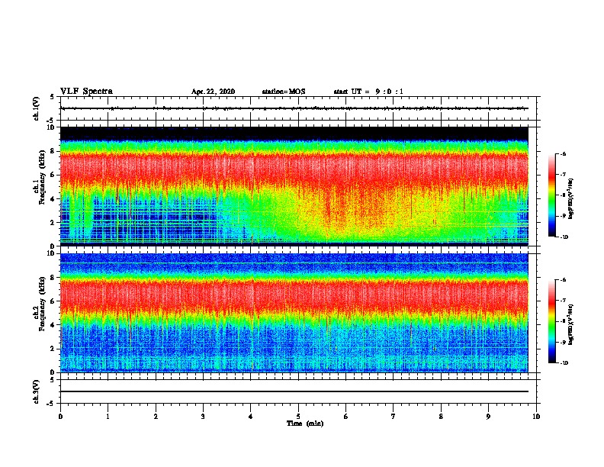604x467 pixels.
Task: Click the ch.1 spectrogram panel
Action: (294, 186)
